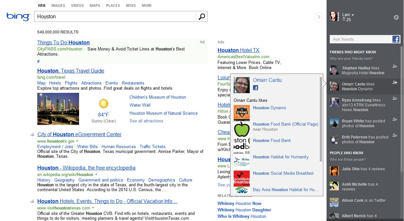Screen dimensions: 404x221
Task: Open the MAPS tab
Action: 95,5
